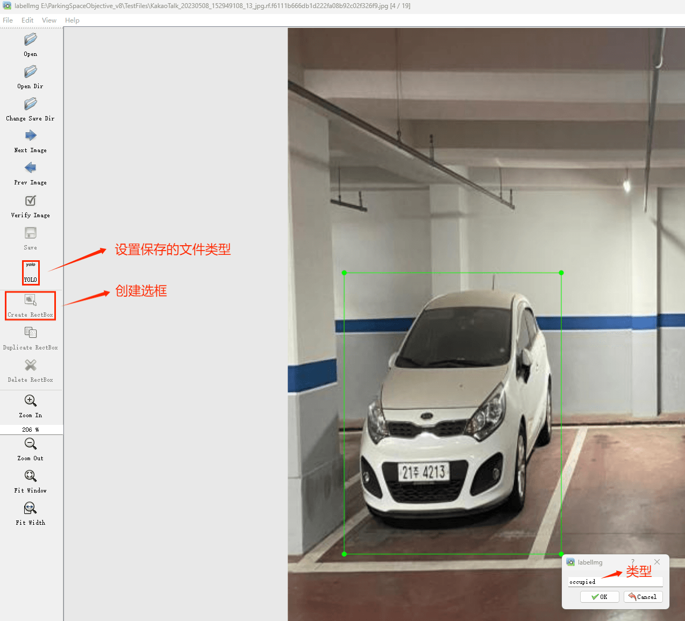Viewport: 685px width, 621px height.
Task: Open the Help menu
Action: [72, 20]
